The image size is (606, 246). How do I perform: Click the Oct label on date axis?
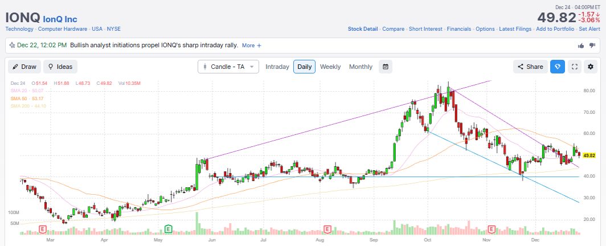428,240
